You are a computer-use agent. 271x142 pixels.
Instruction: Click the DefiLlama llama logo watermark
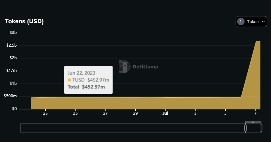[x=124, y=66]
